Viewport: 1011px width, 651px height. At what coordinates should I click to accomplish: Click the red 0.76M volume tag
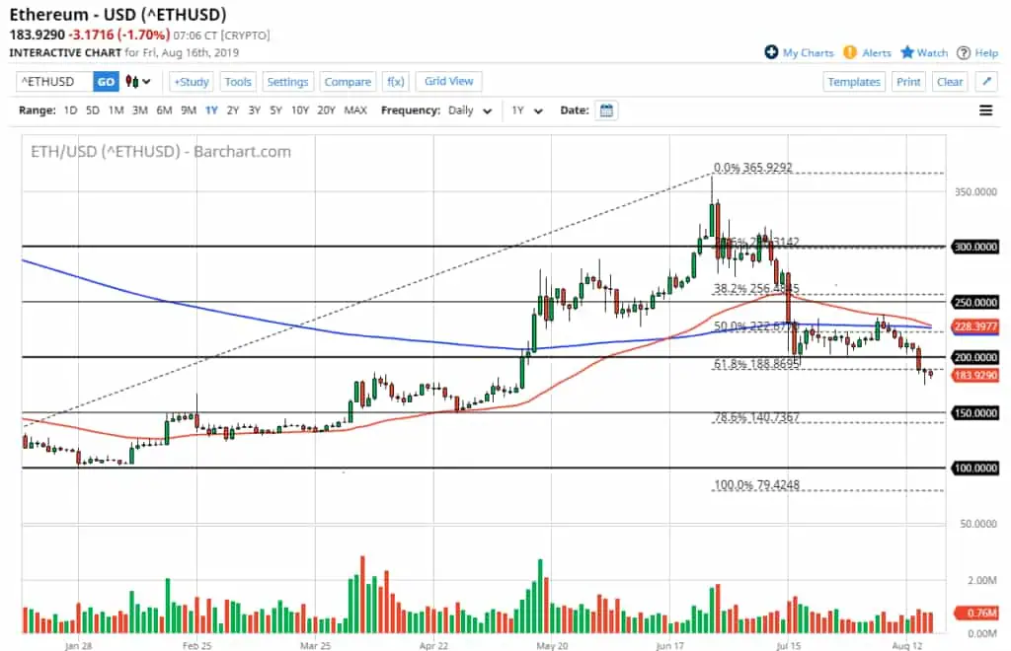pos(975,613)
